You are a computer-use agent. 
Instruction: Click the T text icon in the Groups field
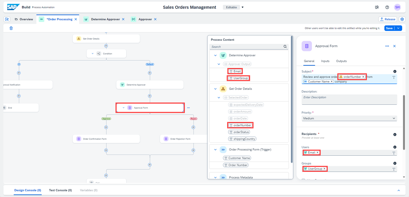(x=394, y=169)
